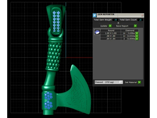Click the upper blue gem cluster near blade
Screen dimensions: 157x118
[x=48, y=96]
